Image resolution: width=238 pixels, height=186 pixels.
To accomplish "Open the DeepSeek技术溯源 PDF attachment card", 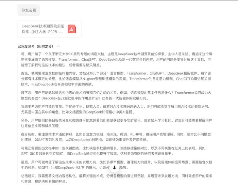I will tap(50, 29).
